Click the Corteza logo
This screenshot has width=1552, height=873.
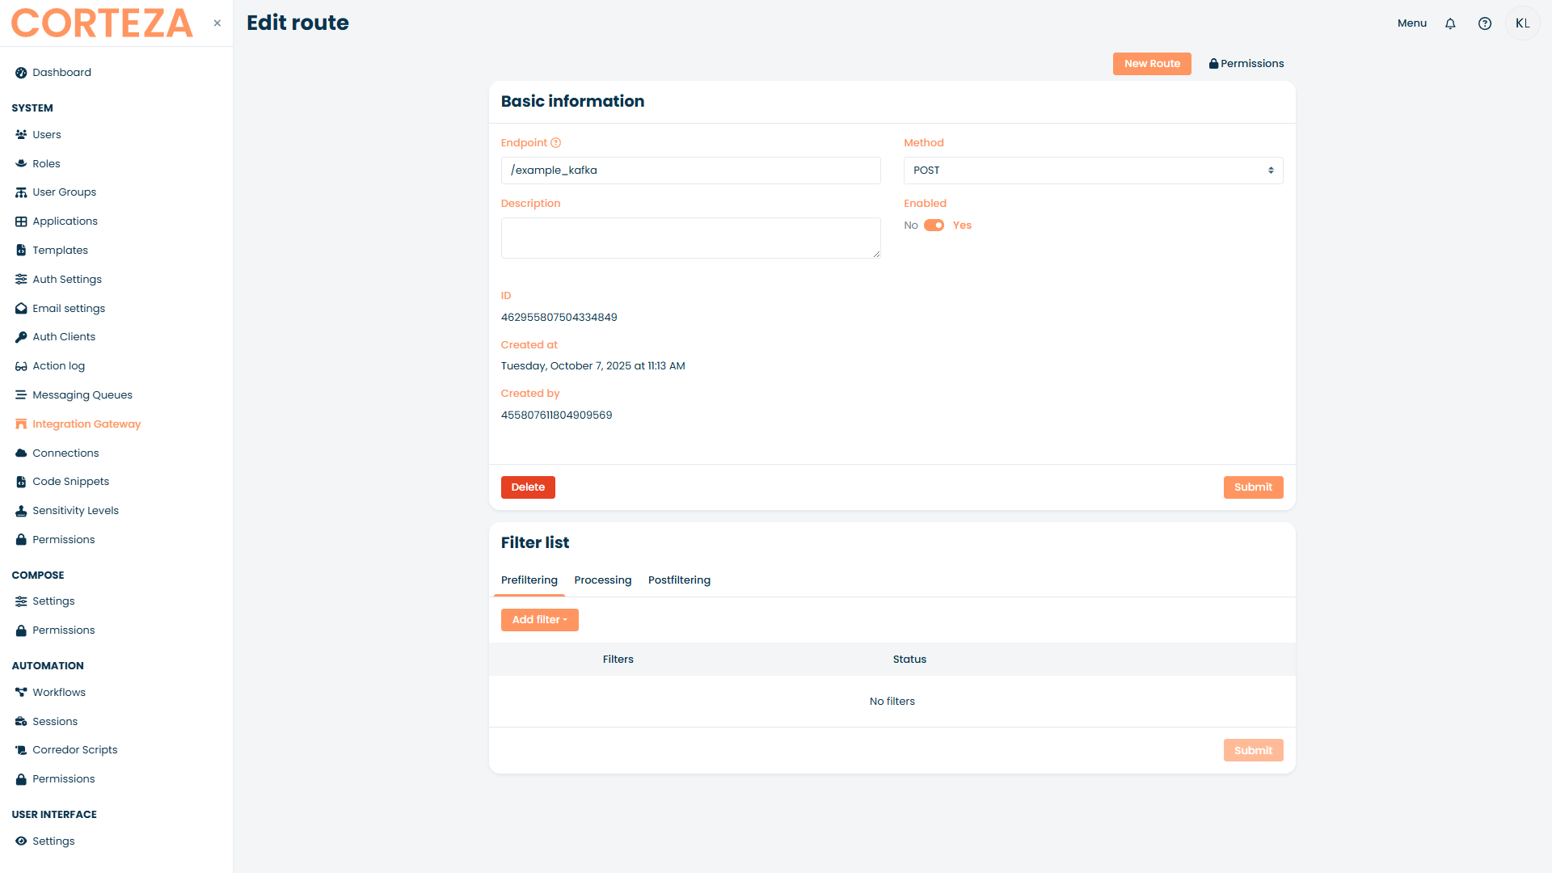pos(102,23)
